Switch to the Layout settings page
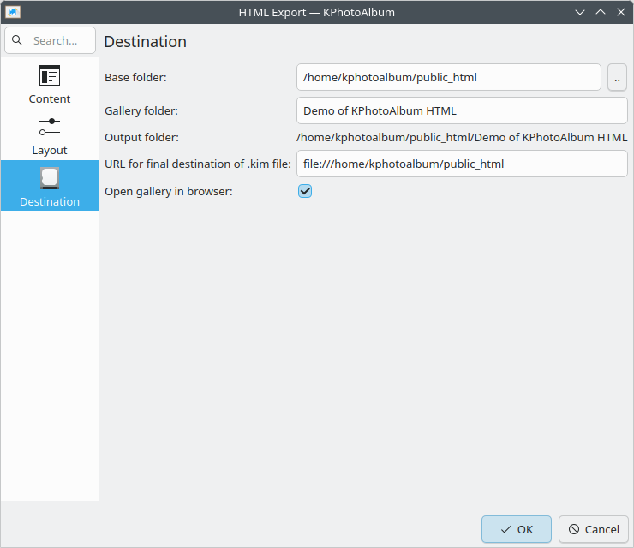 [x=50, y=135]
